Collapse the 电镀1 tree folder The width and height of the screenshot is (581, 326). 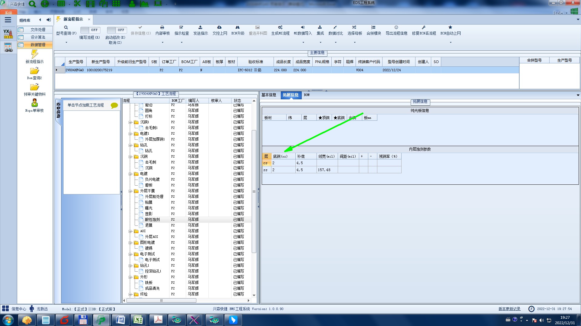pyautogui.click(x=130, y=134)
